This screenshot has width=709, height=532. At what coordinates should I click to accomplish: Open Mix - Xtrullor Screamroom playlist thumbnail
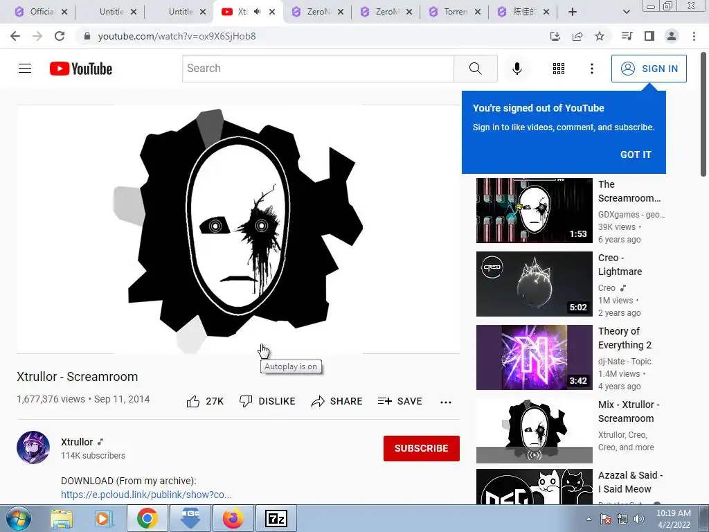coord(534,430)
